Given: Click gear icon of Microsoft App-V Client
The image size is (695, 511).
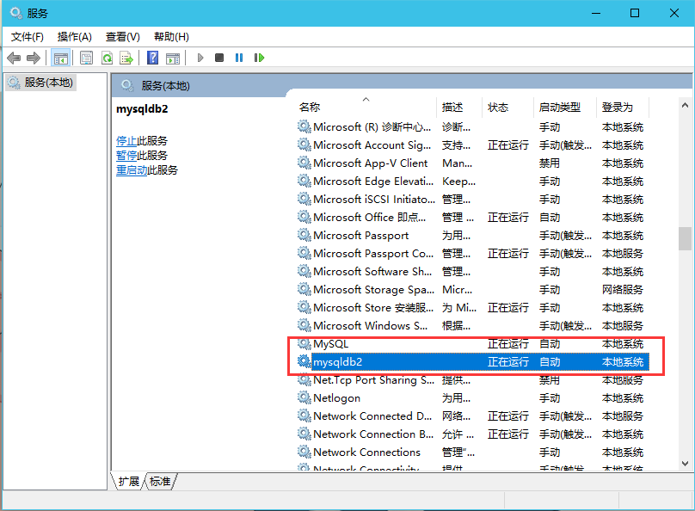Looking at the screenshot, I should 304,163.
